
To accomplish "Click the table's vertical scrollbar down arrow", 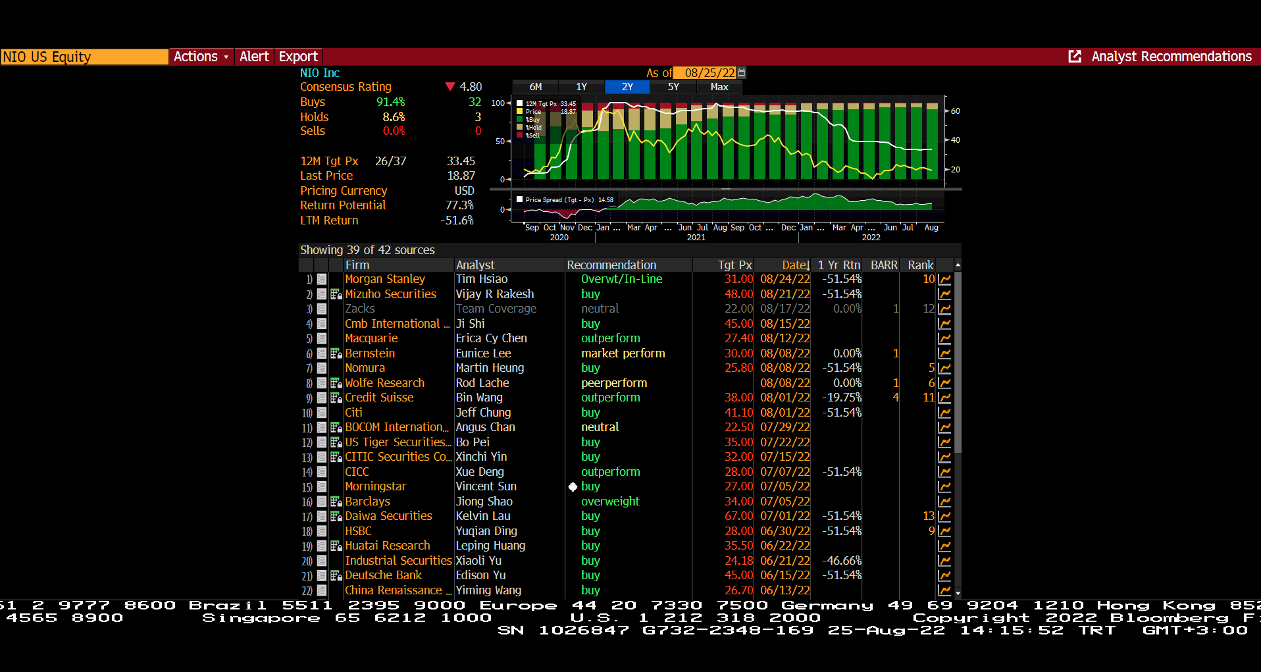I will pos(958,593).
